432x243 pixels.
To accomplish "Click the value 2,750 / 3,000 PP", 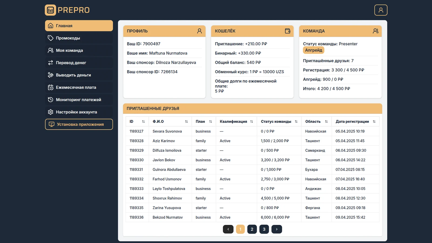I will [275, 179].
